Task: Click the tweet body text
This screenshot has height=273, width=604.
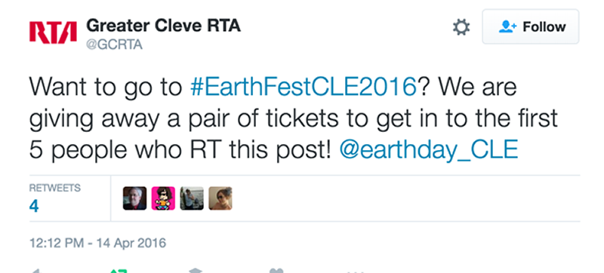Action: click(x=294, y=118)
